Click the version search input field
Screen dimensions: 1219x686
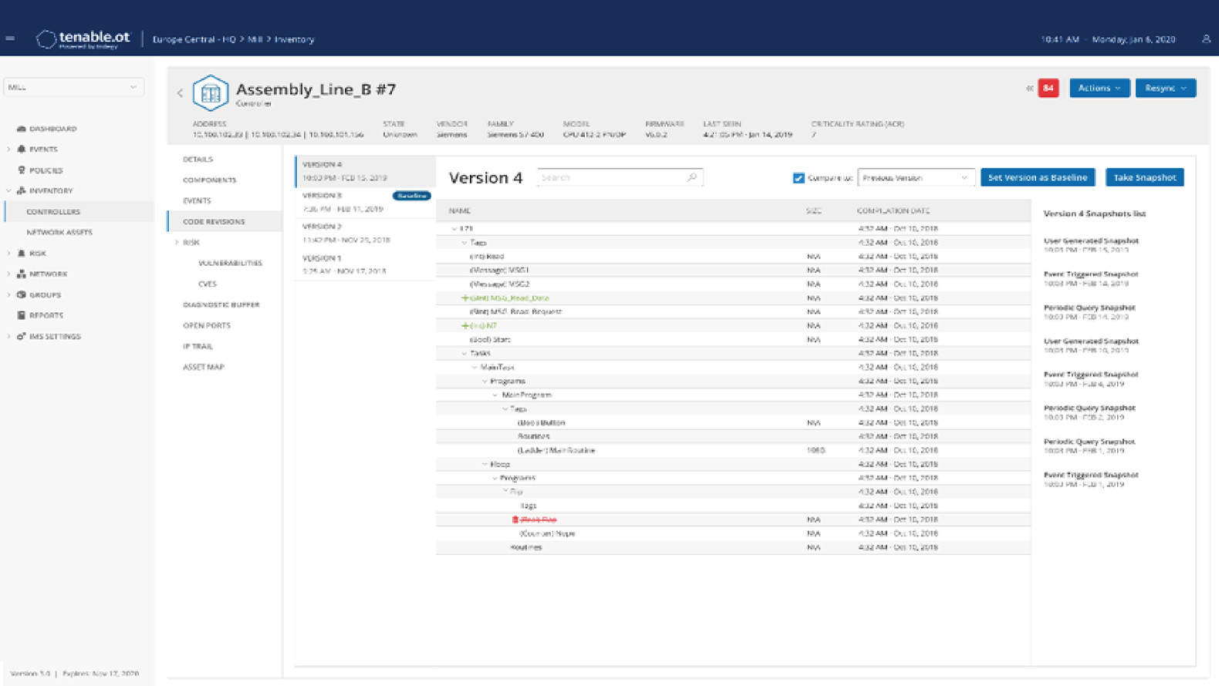click(x=611, y=178)
